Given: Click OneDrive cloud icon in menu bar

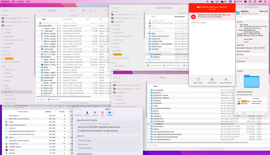Looking at the screenshot, I should [x=212, y=2].
